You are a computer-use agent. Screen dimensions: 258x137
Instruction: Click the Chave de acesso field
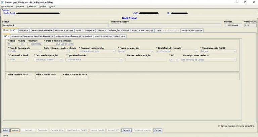(166, 25)
